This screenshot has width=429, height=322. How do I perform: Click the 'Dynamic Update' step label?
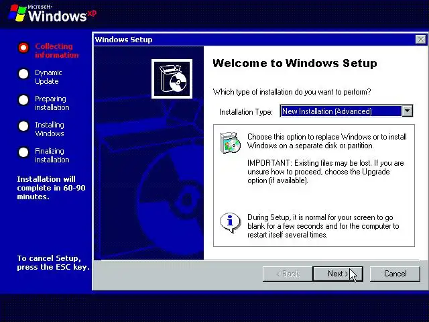tap(48, 77)
